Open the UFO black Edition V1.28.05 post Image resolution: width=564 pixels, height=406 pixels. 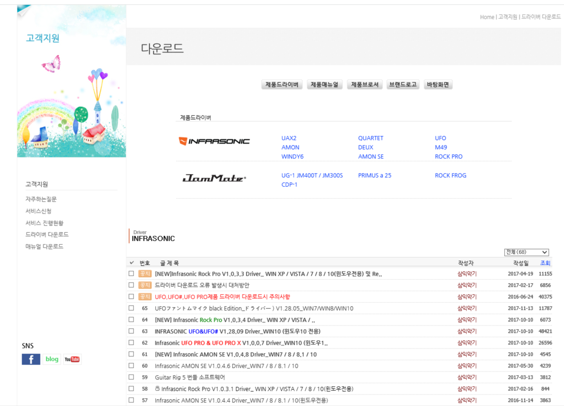pos(254,308)
